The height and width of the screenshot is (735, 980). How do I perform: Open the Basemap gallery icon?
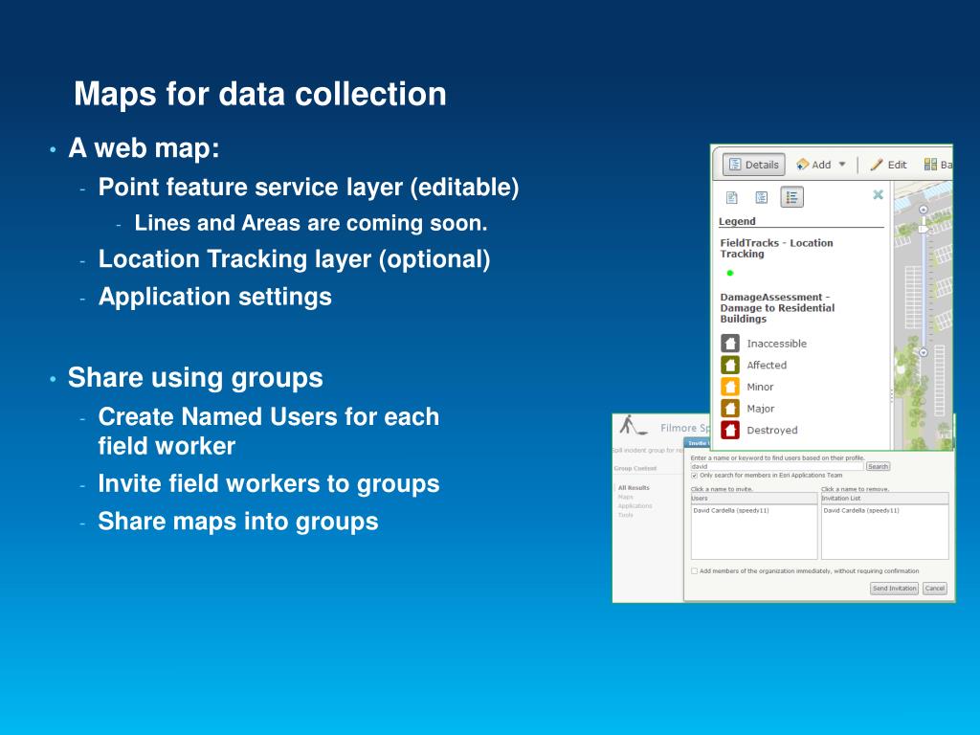click(x=930, y=165)
